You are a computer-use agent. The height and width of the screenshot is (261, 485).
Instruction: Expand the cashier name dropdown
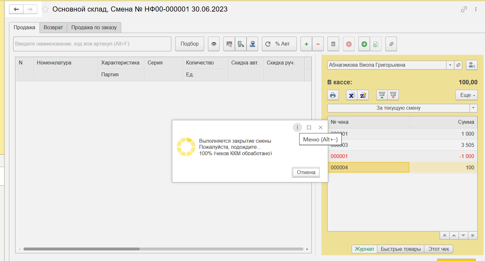pos(450,65)
